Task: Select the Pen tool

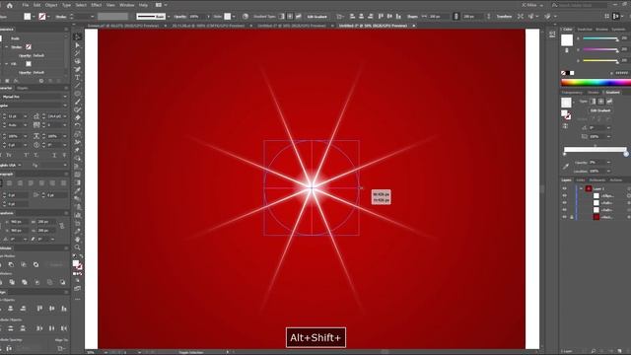Action: coord(77,69)
